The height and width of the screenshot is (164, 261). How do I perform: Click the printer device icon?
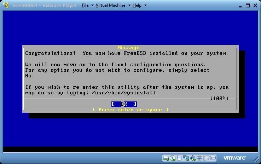[199, 158]
